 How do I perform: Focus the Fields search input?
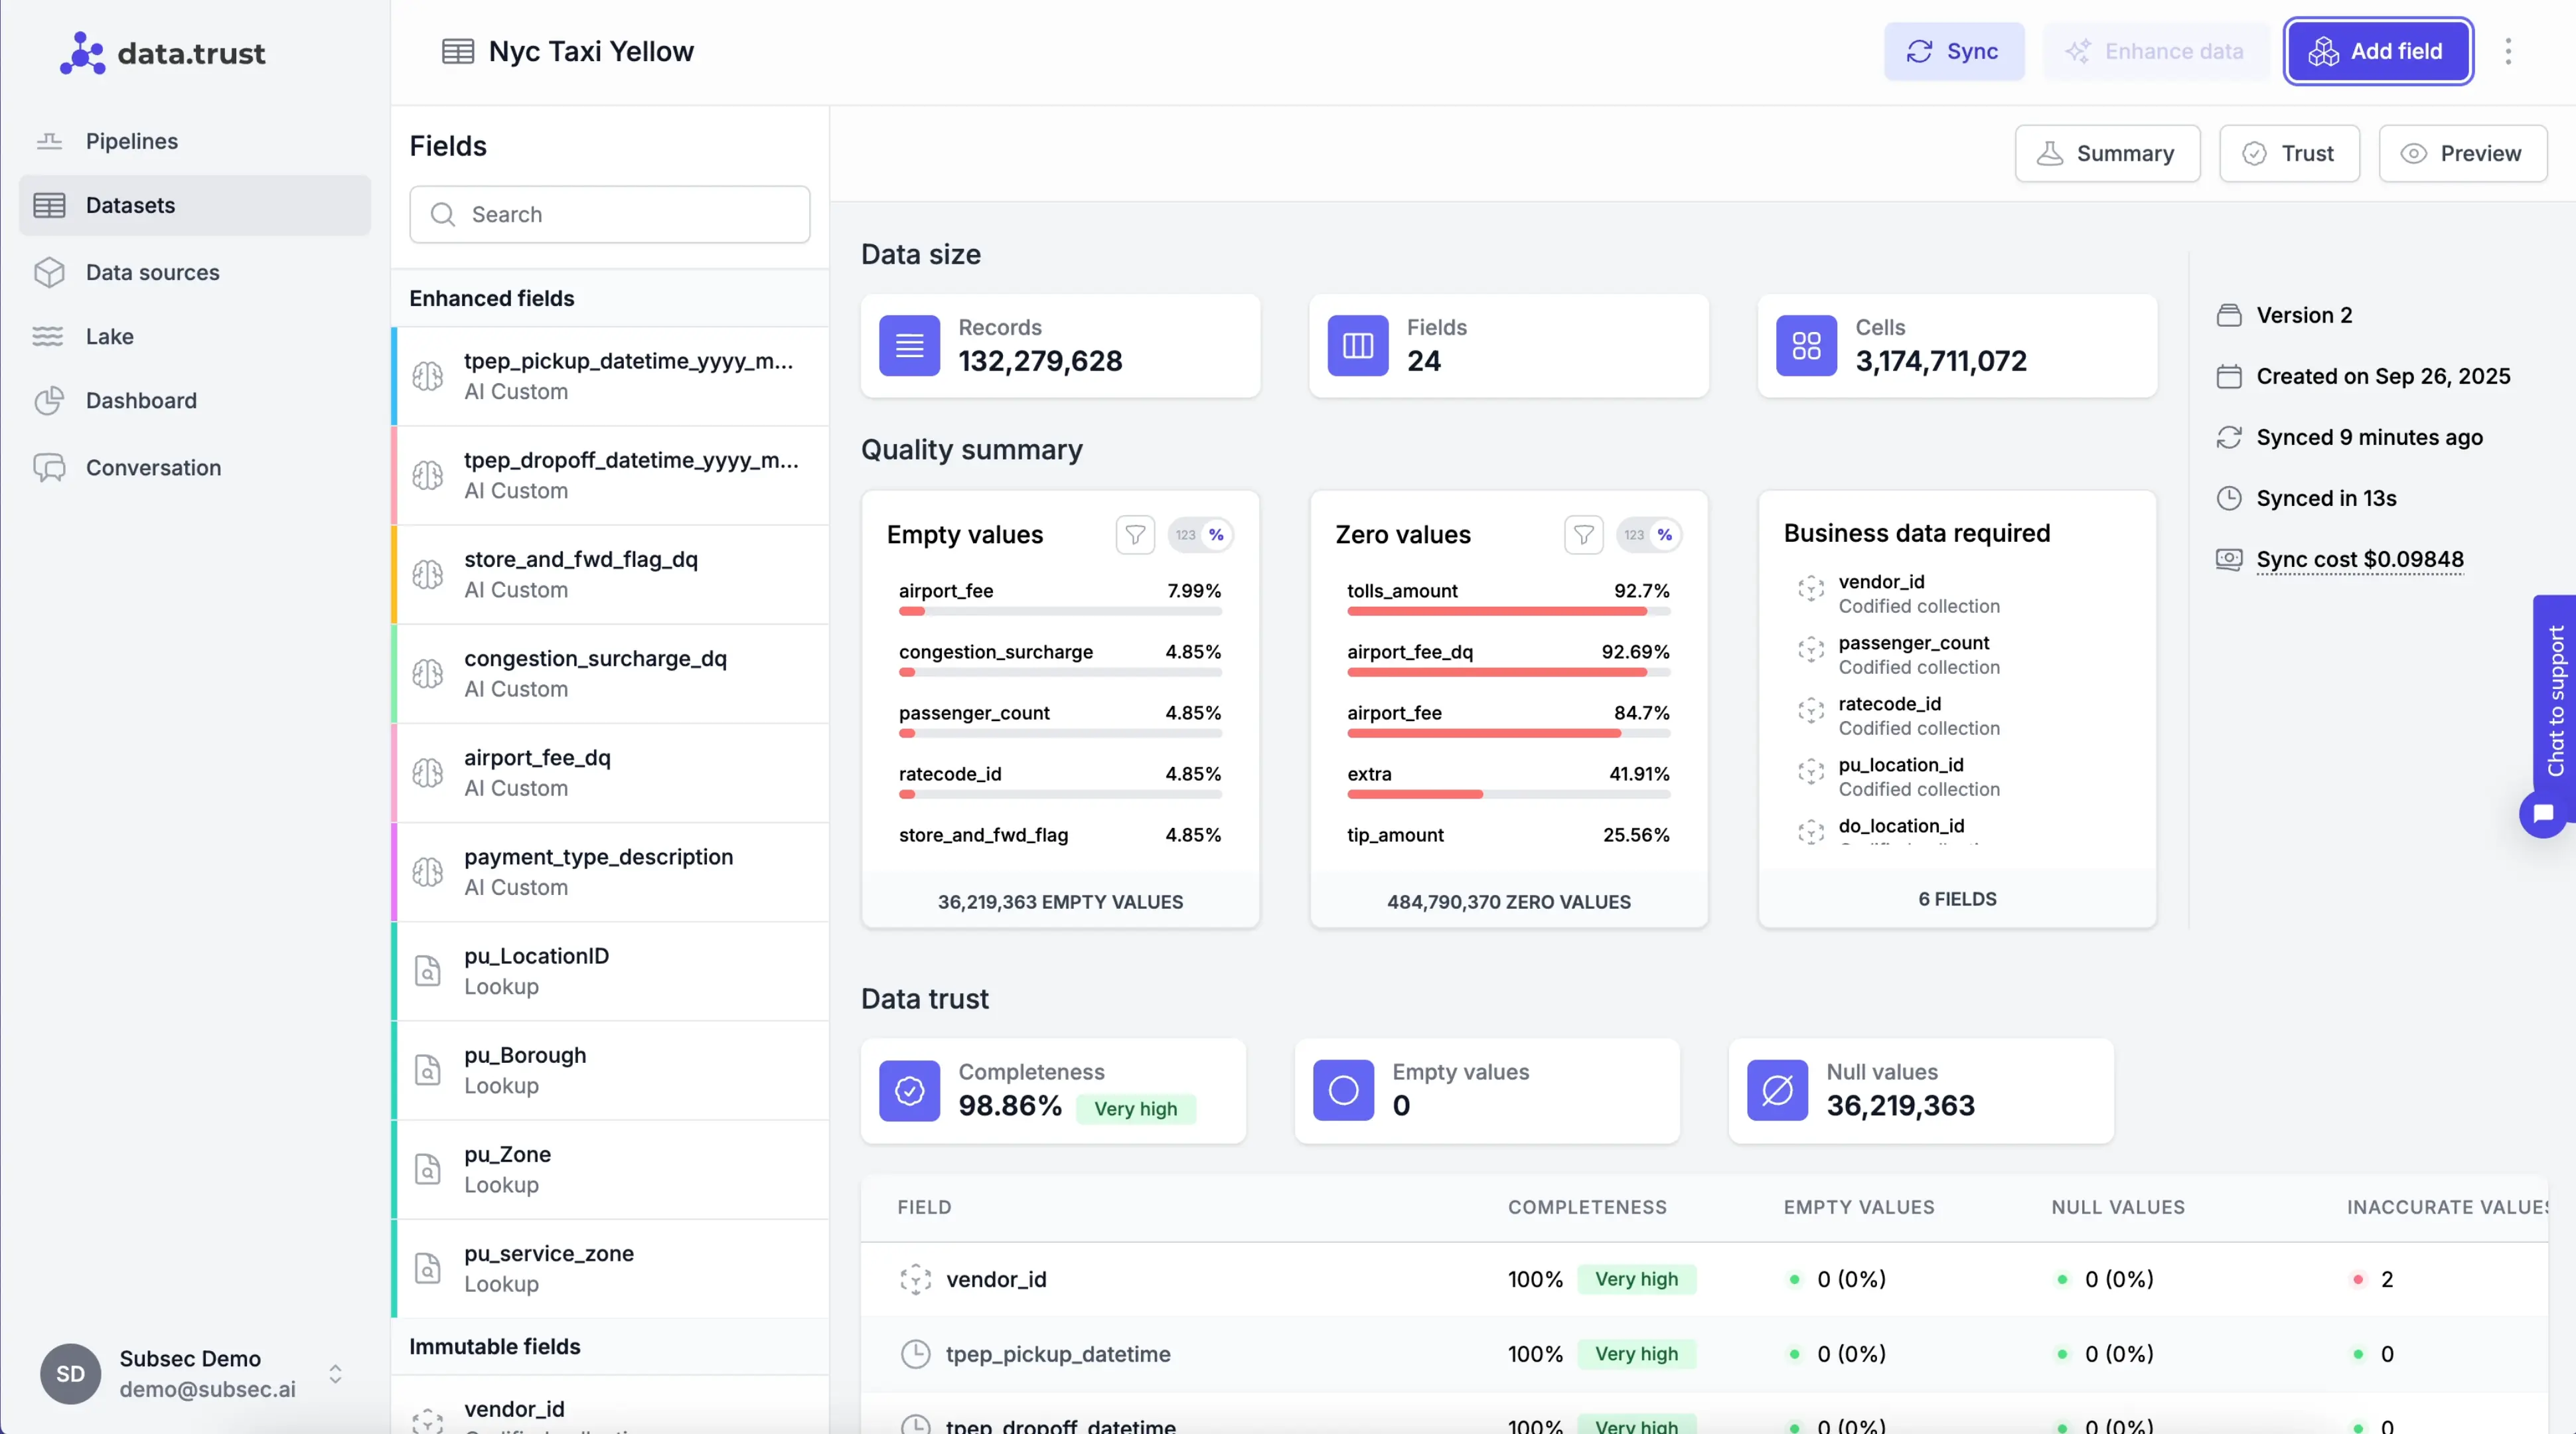coord(610,214)
